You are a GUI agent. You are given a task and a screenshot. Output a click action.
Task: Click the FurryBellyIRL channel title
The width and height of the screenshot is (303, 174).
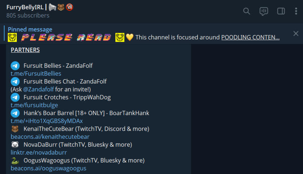point(25,7)
